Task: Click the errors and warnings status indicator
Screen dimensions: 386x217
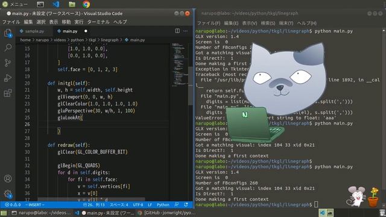Action: tap(13, 205)
